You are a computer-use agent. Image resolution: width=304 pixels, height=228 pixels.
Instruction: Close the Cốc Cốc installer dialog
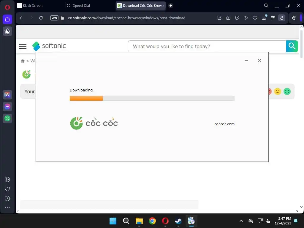coord(259,61)
